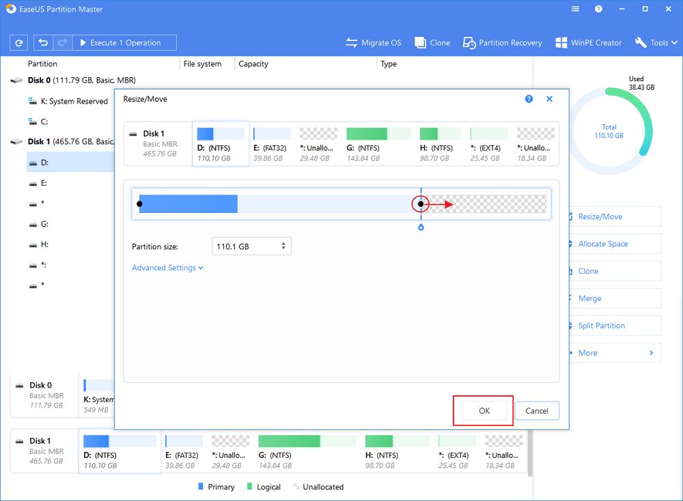Image resolution: width=683 pixels, height=501 pixels.
Task: Click the Type column header
Action: [x=389, y=63]
